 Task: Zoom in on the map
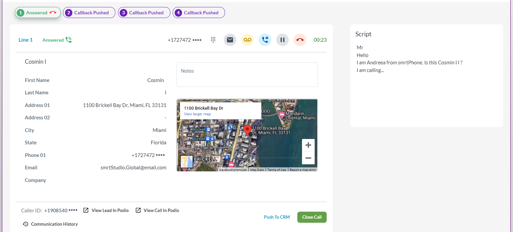pos(308,145)
